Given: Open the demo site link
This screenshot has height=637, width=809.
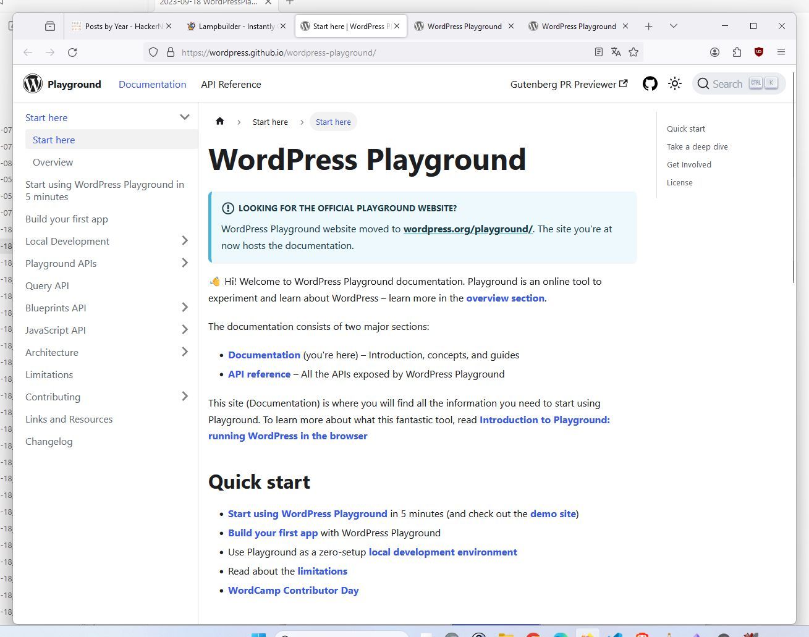Looking at the screenshot, I should (x=553, y=513).
